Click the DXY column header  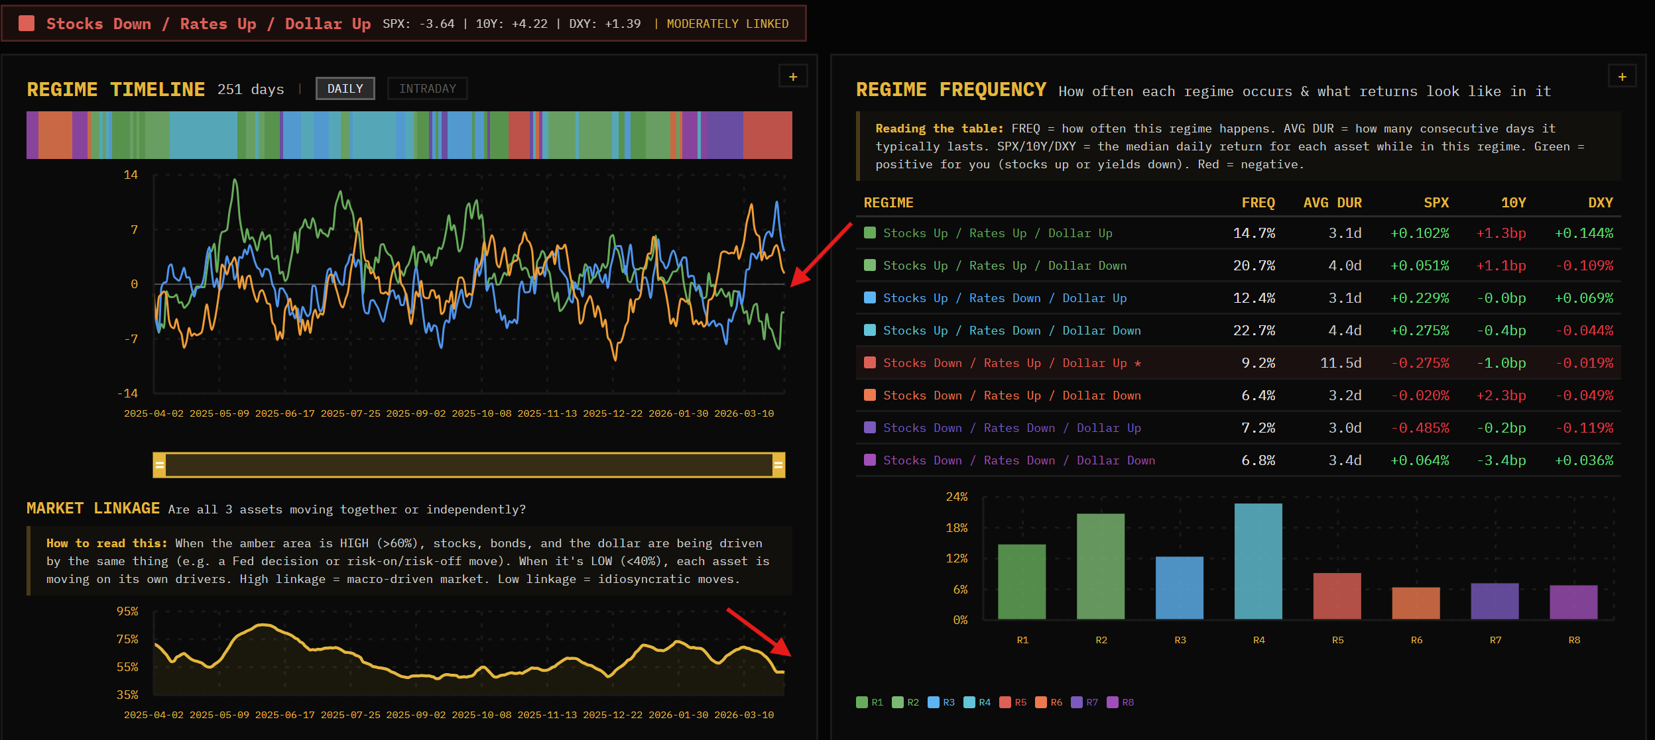1601,203
